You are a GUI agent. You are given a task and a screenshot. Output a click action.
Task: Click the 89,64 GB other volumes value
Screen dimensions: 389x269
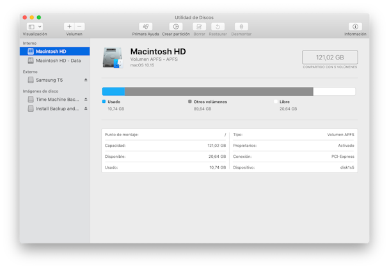pos(202,109)
